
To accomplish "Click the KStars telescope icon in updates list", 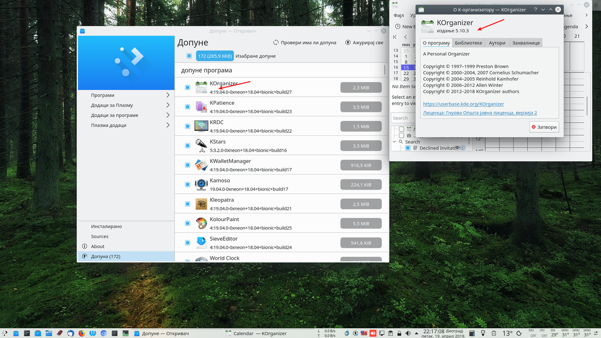I will point(201,146).
